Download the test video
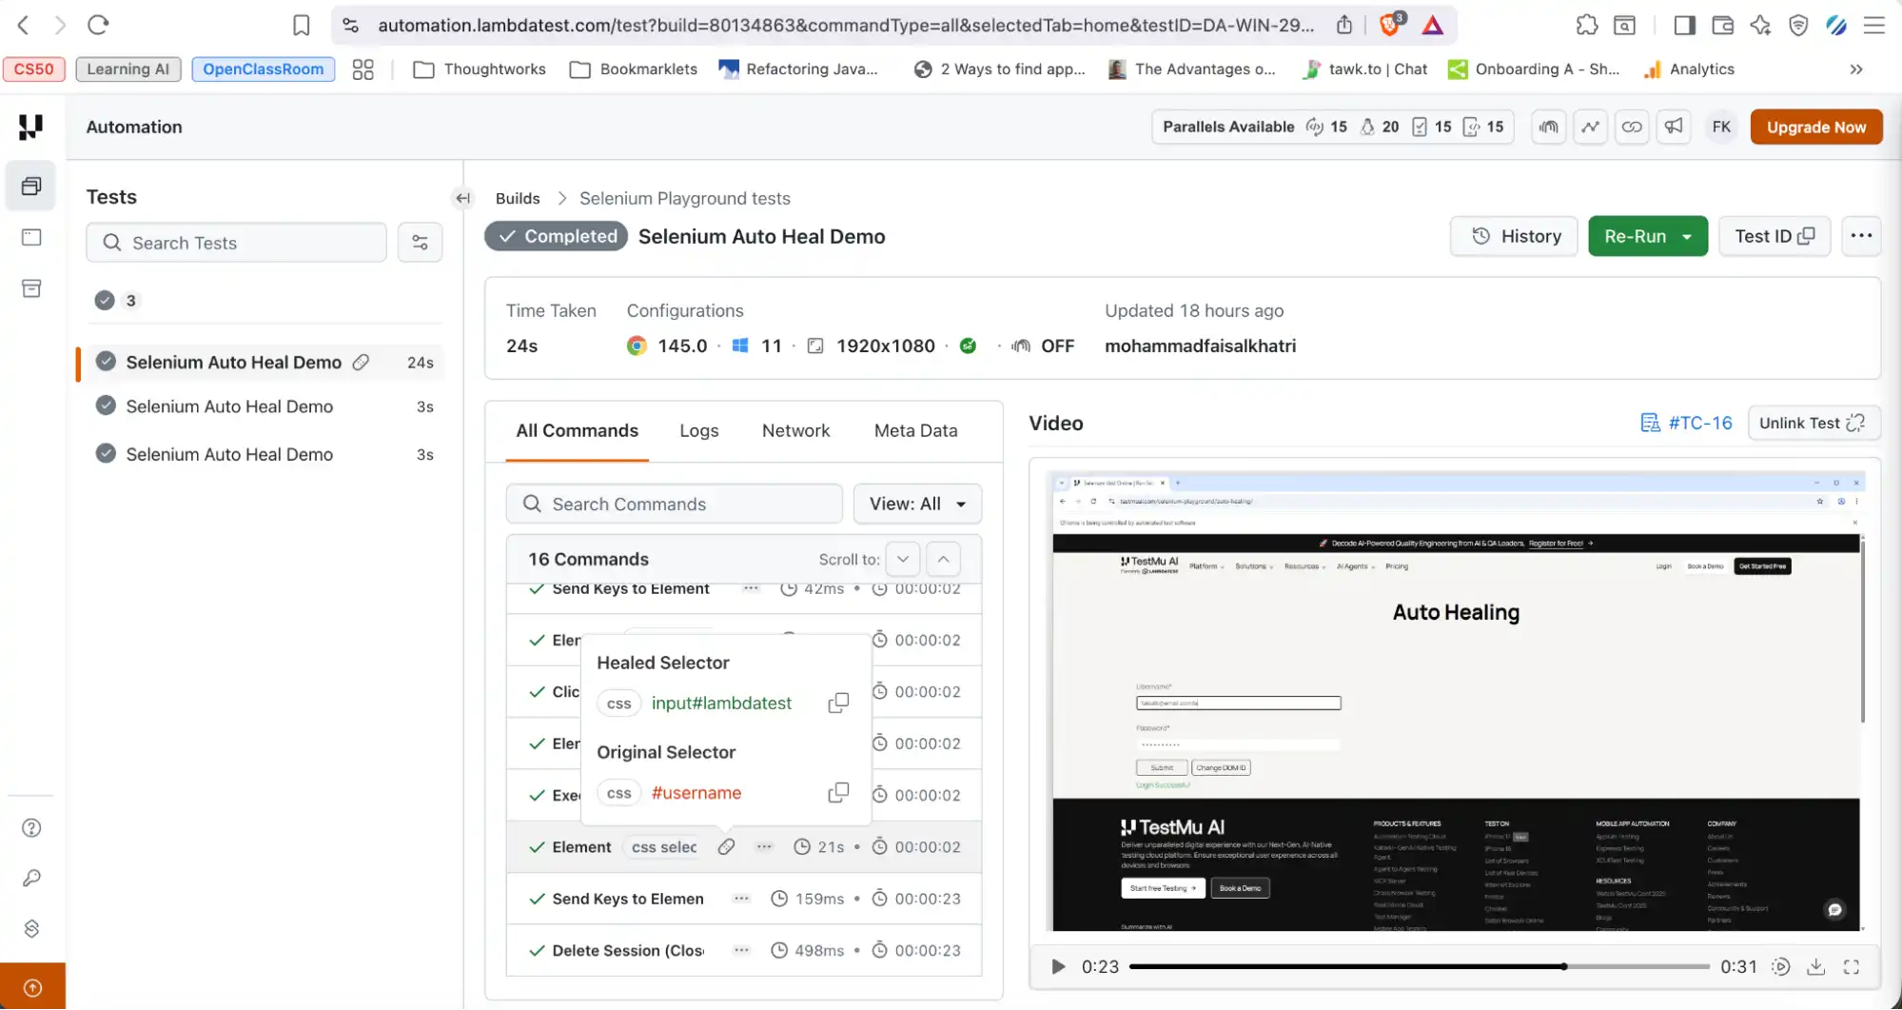The width and height of the screenshot is (1902, 1010). pyautogui.click(x=1815, y=967)
